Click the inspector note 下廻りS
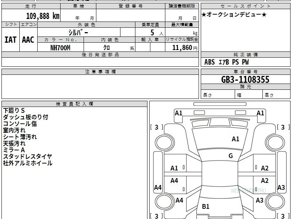Screen dimensions: 292x219 (x=14, y=111)
